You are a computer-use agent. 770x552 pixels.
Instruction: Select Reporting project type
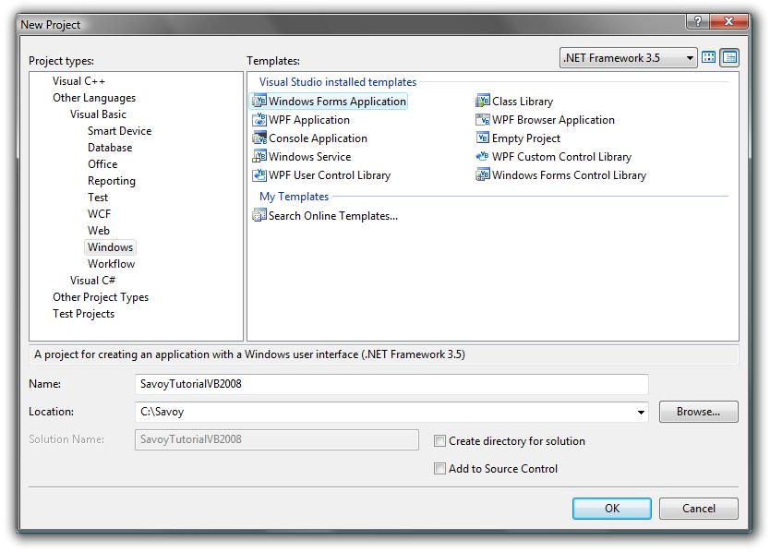click(x=112, y=181)
